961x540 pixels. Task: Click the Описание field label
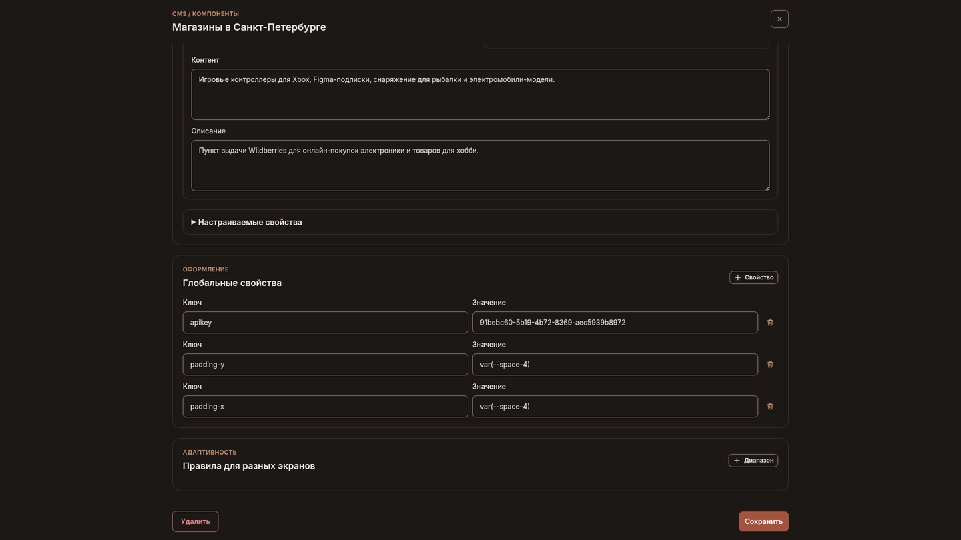(x=208, y=131)
